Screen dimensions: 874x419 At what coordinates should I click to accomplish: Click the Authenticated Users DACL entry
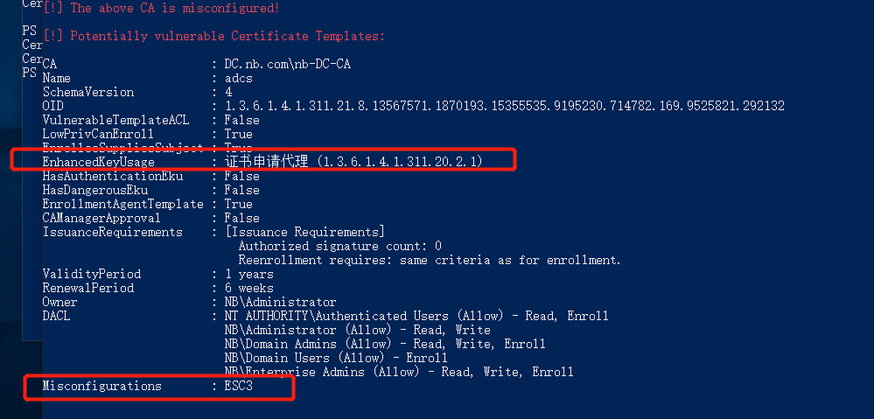click(416, 316)
